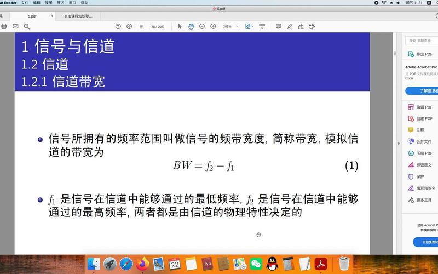Open the 帮助 menu

click(x=84, y=3)
